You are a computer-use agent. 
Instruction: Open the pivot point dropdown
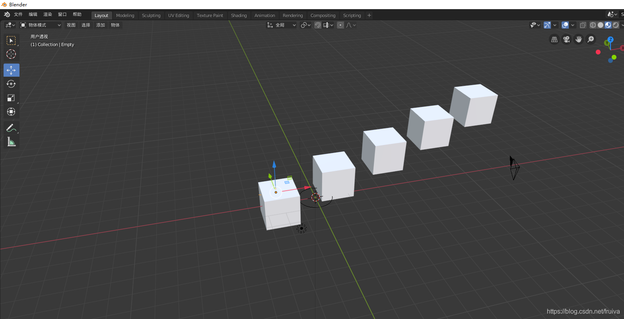[x=305, y=25]
